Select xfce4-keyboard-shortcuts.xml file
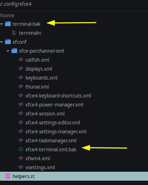Viewport: 148px width, 185px height. tap(58, 96)
